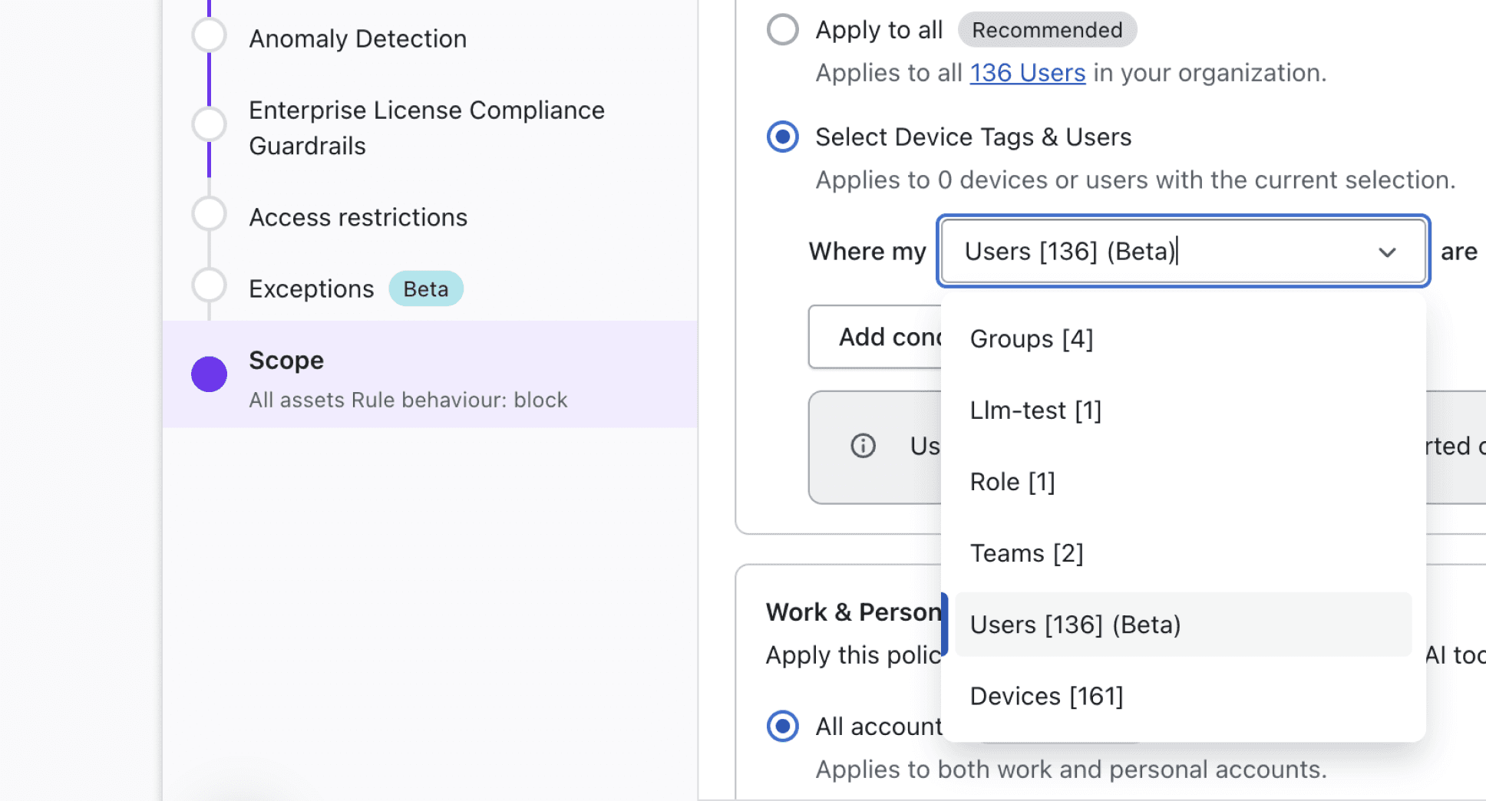Go to the Exceptions step
The height and width of the screenshot is (801, 1486).
click(x=311, y=288)
